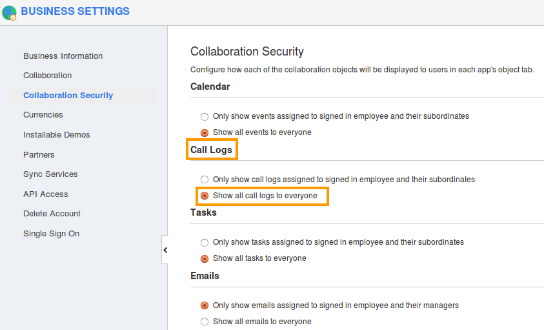
Task: Open Business Information in sidebar
Action: [63, 56]
